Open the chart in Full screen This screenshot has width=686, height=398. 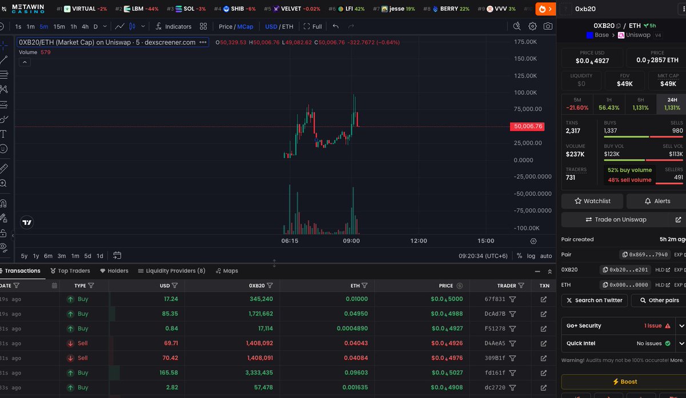(x=313, y=26)
